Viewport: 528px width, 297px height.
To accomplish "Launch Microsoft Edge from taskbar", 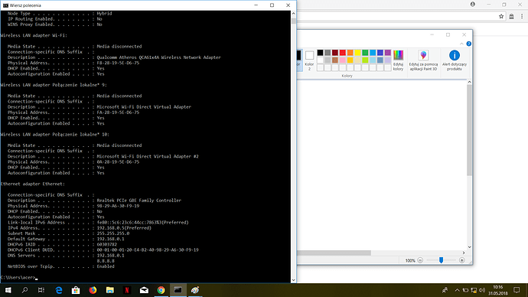I will pos(59,290).
